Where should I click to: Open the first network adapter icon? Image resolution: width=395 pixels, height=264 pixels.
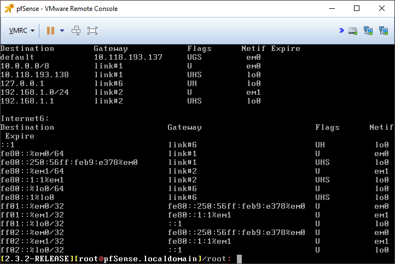click(368, 31)
